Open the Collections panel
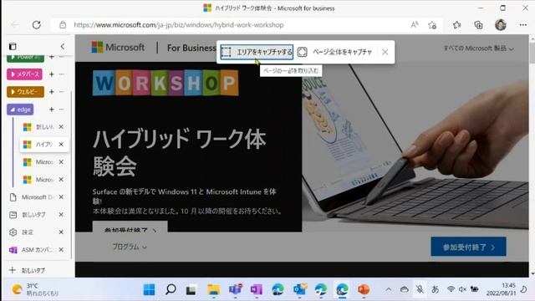Screen dimensions: 535x301 (x=478, y=25)
